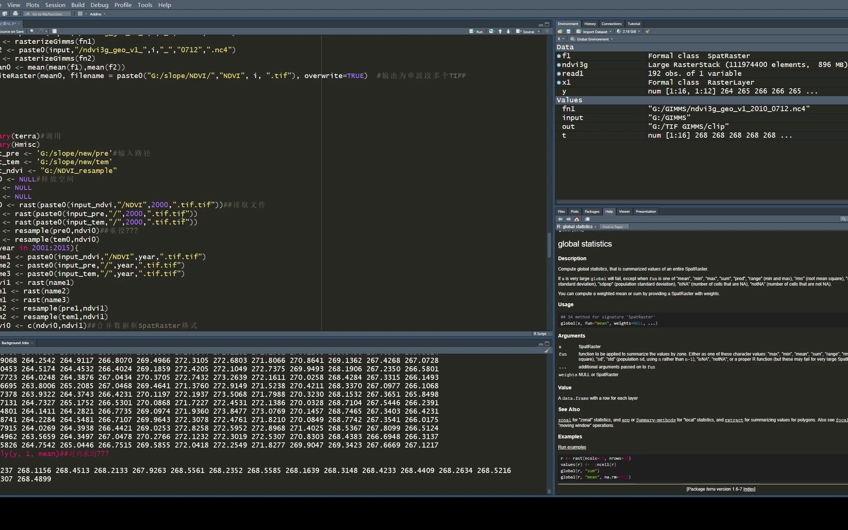The image size is (848, 530).
Task: Click the find/replace magnifier in editor
Action: [x=32, y=31]
